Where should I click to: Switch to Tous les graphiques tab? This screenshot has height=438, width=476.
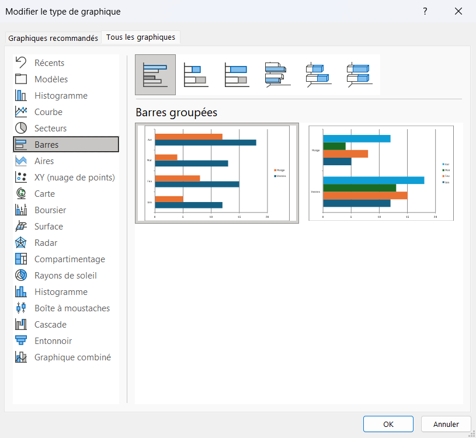click(141, 37)
